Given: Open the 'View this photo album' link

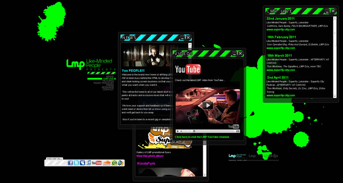Looking at the screenshot, I should click(x=150, y=156).
